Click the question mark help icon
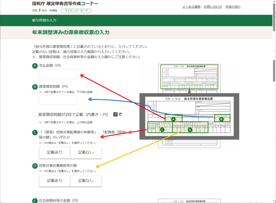This screenshot has width=276, height=203. click(115, 114)
